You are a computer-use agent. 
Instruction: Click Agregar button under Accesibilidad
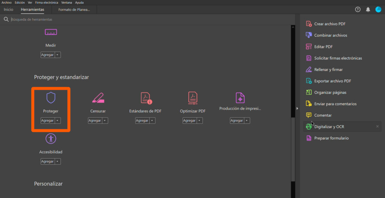[47, 161]
